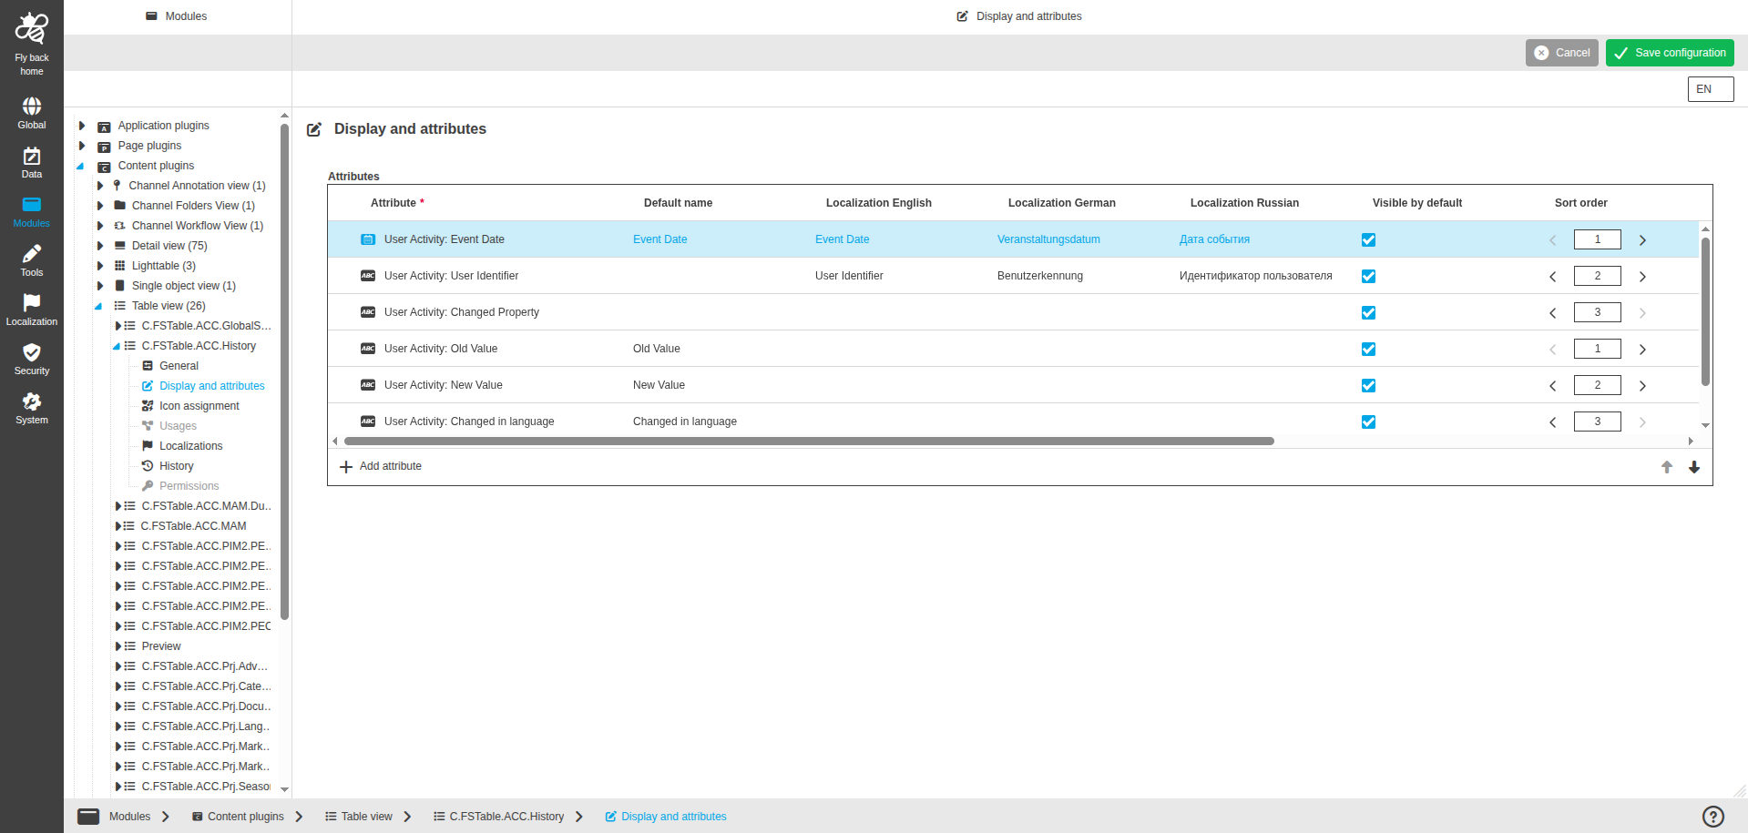Open the Tools section from the sidebar
The width and height of the screenshot is (1748, 833).
coord(31,259)
